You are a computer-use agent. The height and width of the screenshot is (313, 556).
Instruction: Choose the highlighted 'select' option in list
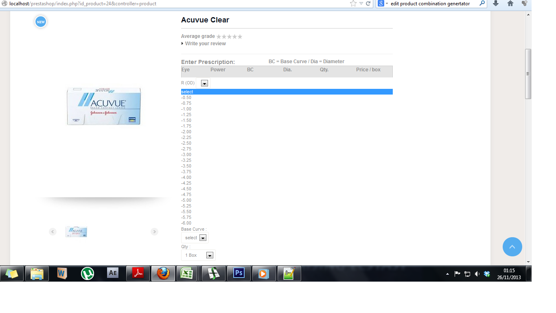287,92
